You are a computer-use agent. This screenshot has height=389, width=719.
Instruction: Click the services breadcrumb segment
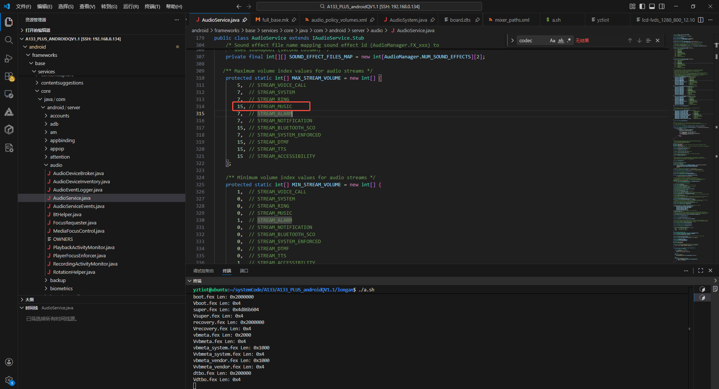click(x=269, y=30)
